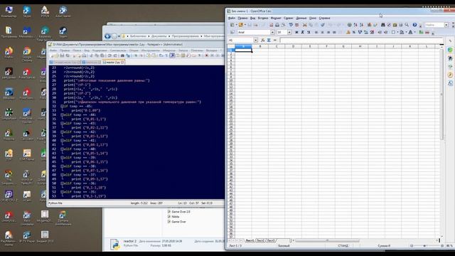This screenshot has width=455, height=256.
Task: Click the Zoom magnifier icon in Calc toolbar
Action: [407, 25]
